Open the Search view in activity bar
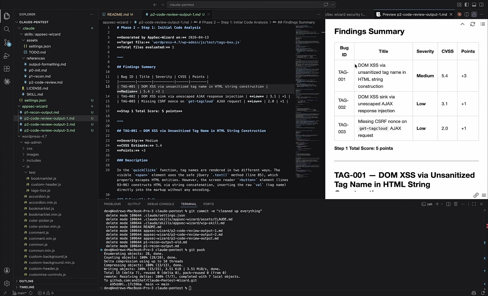488x296 pixels. [7, 29]
